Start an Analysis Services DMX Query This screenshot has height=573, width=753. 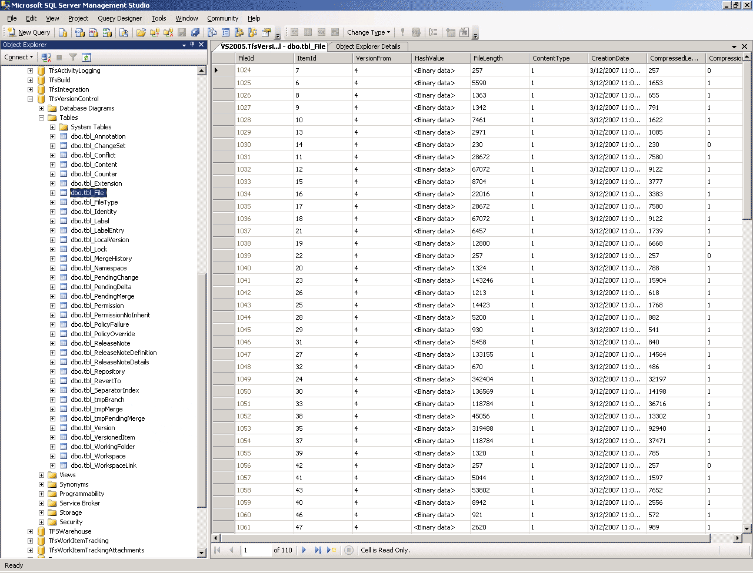(94, 32)
